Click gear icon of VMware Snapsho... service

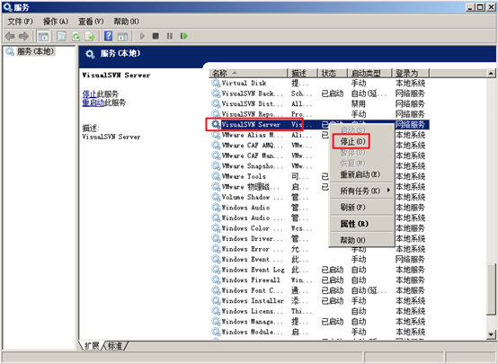(216, 165)
